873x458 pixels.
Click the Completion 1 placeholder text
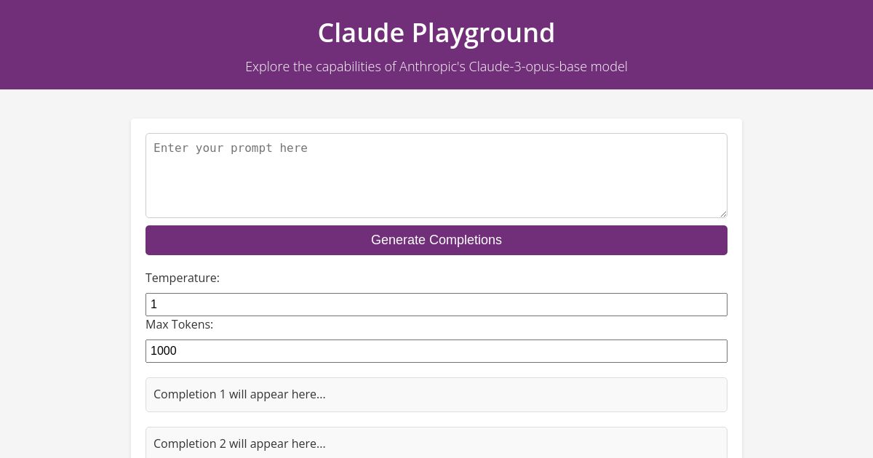239,395
